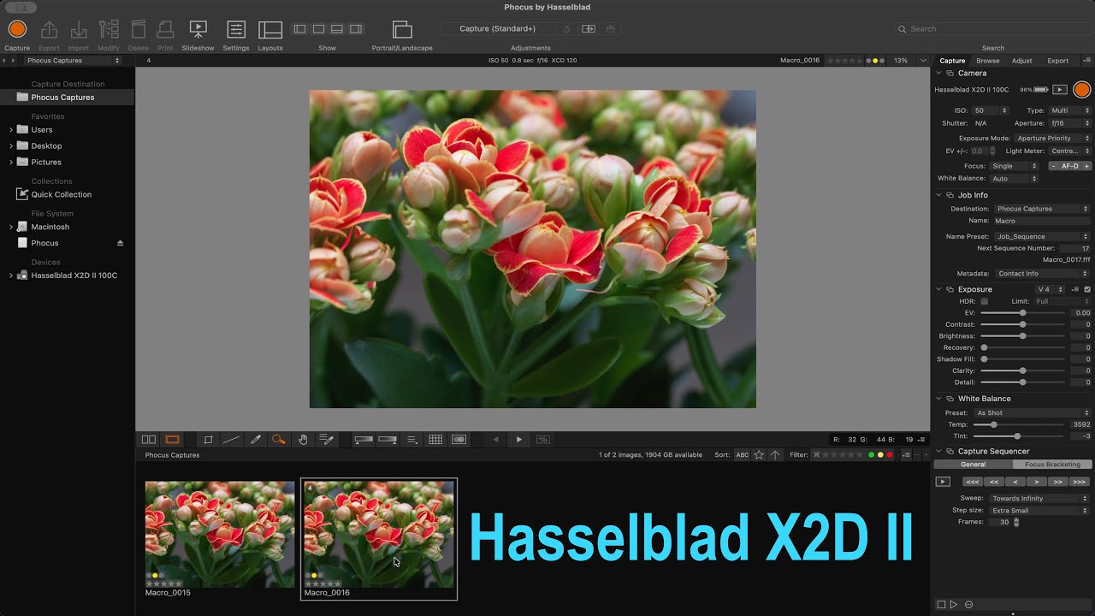Open the Export toolbar icon
1095x616 pixels.
50,29
